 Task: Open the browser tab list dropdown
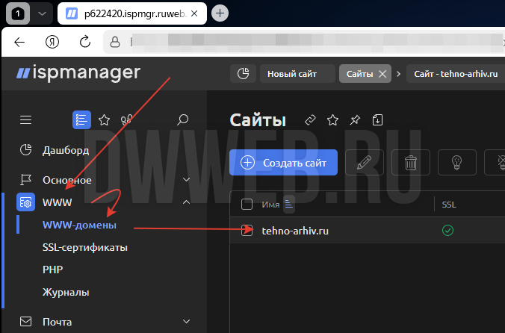point(42,13)
